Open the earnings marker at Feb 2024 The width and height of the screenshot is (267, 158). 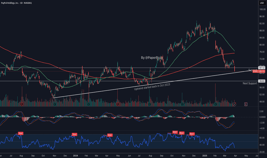88,104
